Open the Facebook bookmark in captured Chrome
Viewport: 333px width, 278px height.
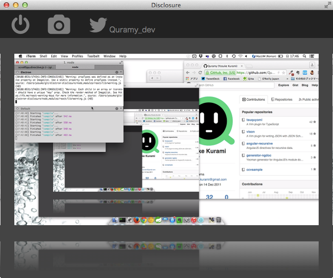[x=231, y=79]
